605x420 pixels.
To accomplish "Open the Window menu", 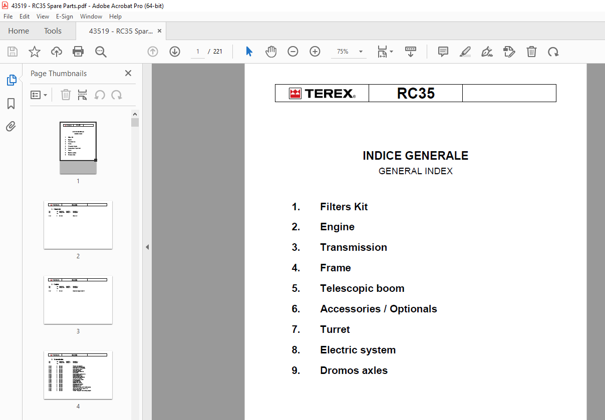I will [91, 17].
